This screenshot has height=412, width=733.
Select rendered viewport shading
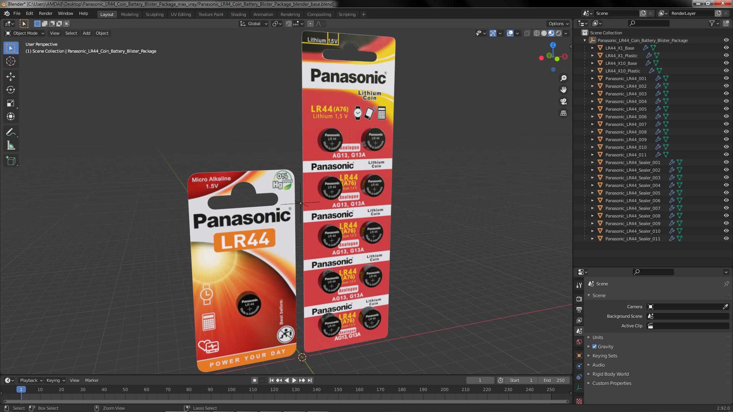[559, 33]
